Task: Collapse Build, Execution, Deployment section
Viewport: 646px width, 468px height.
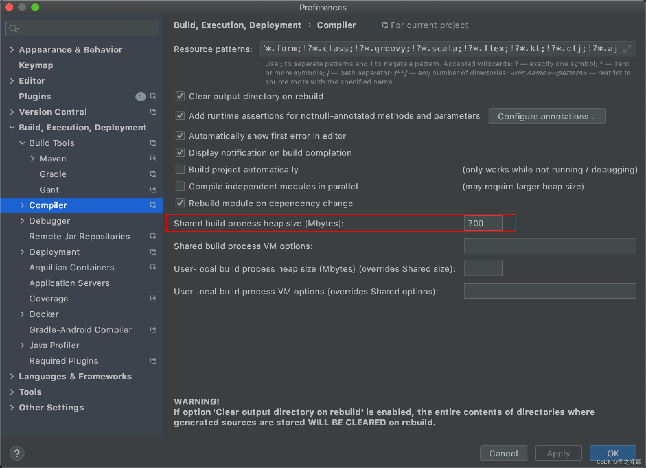Action: click(12, 127)
